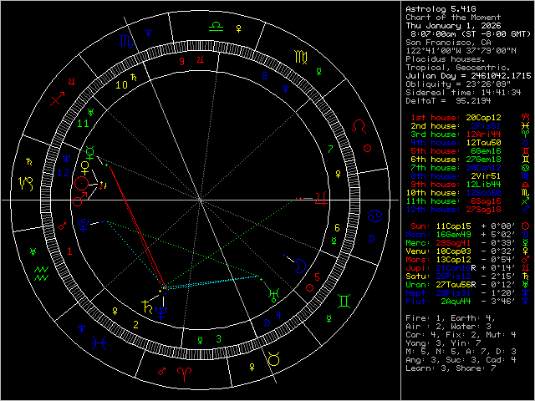This screenshot has width=535, height=401.
Task: Click the green Libra glyph in the chart wheel
Action: [216, 27]
